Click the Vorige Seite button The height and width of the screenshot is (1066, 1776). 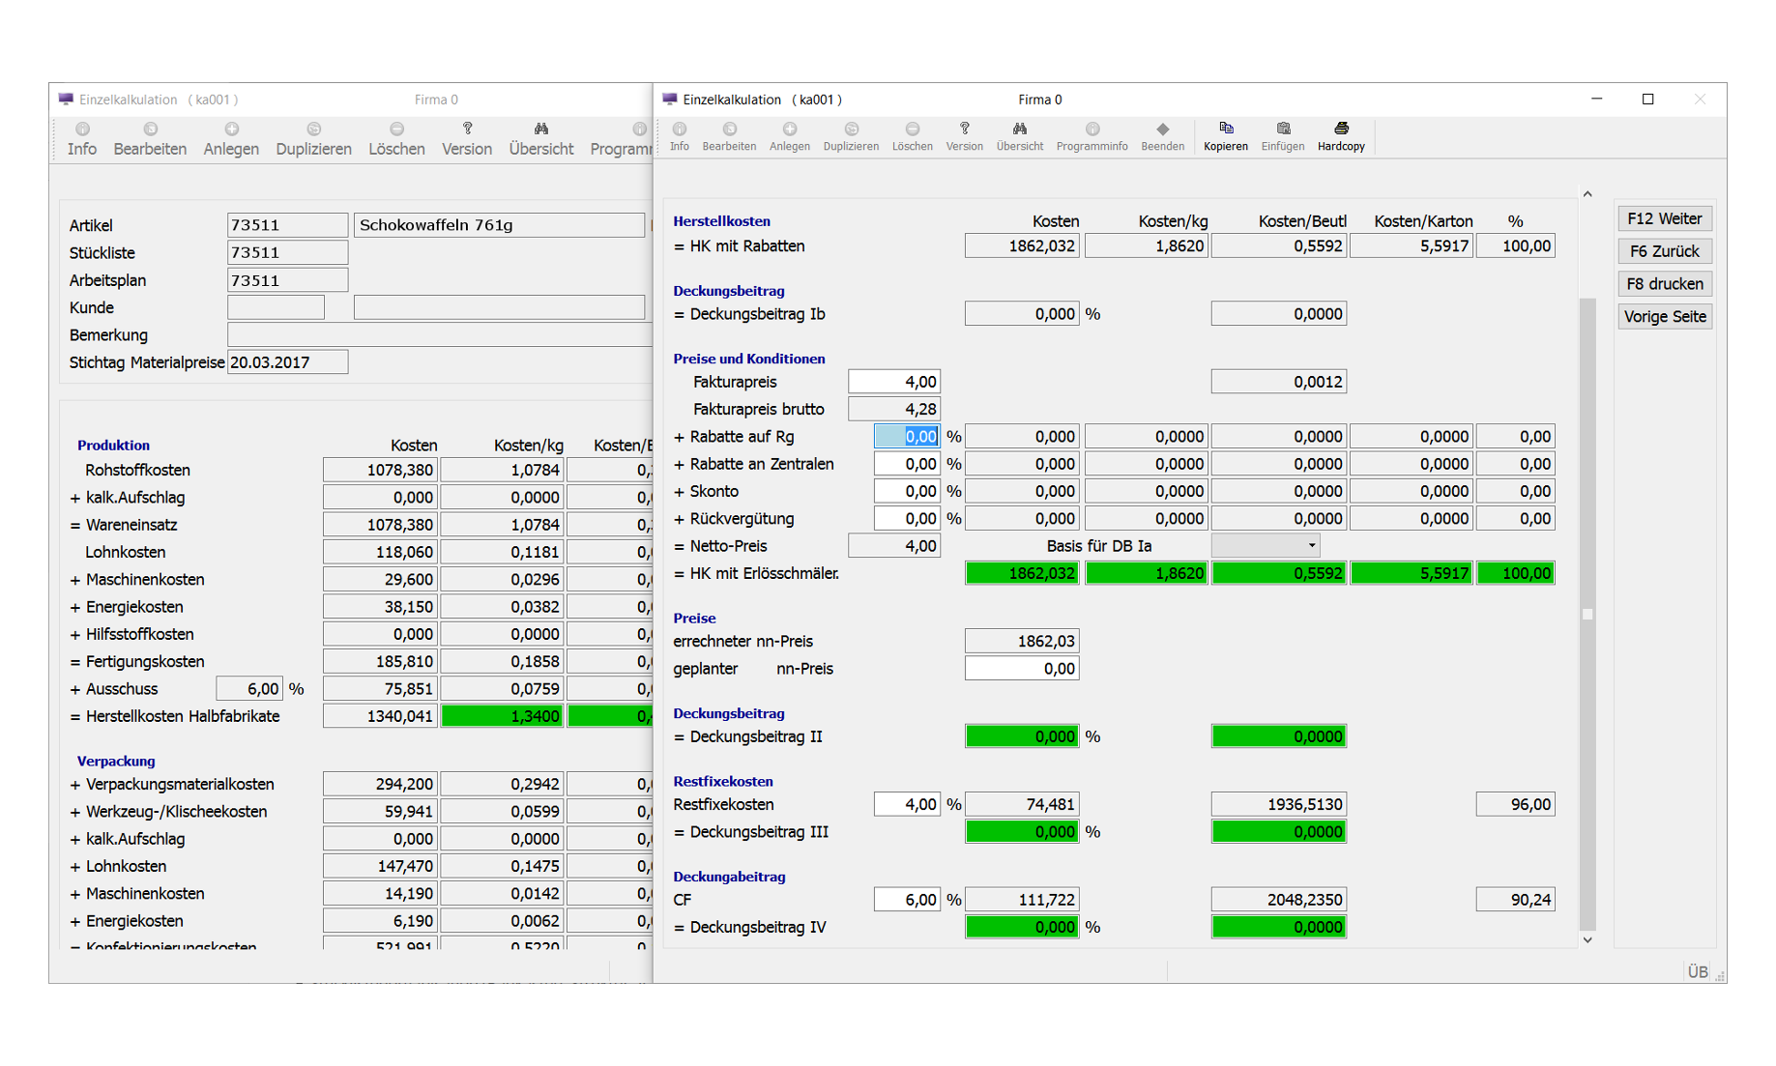point(1664,317)
